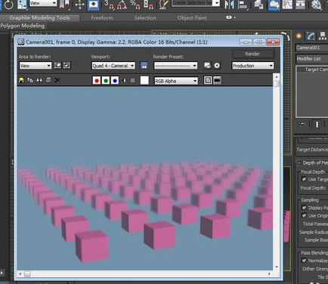Open the Material Editor icon

(x=316, y=5)
